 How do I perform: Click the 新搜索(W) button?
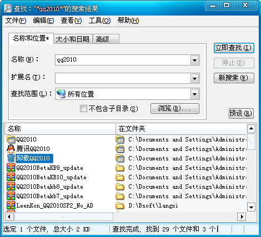(234, 78)
